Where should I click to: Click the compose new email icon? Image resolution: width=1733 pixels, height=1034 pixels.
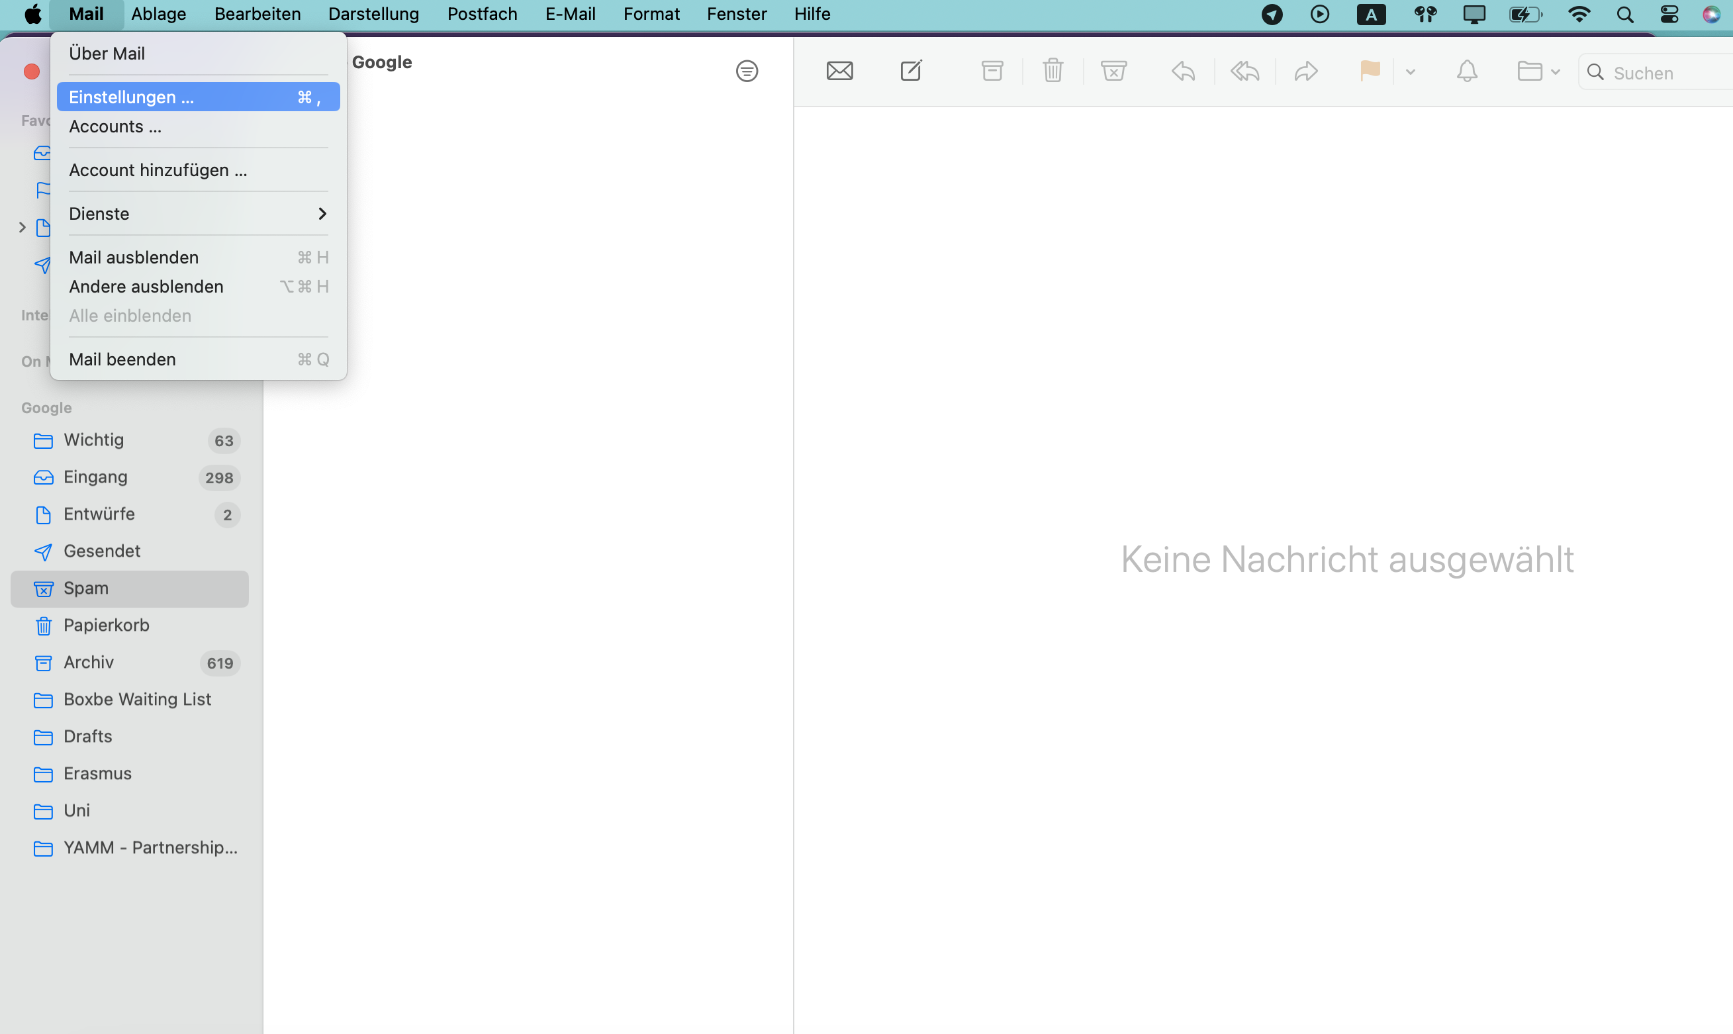click(x=911, y=71)
